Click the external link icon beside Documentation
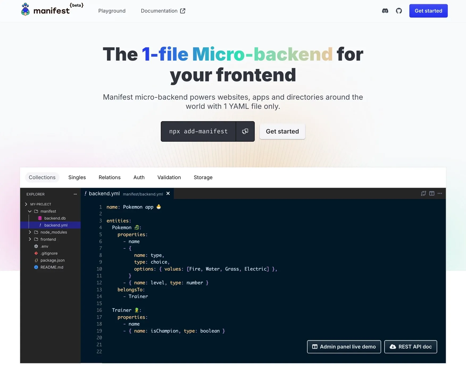 coord(183,11)
